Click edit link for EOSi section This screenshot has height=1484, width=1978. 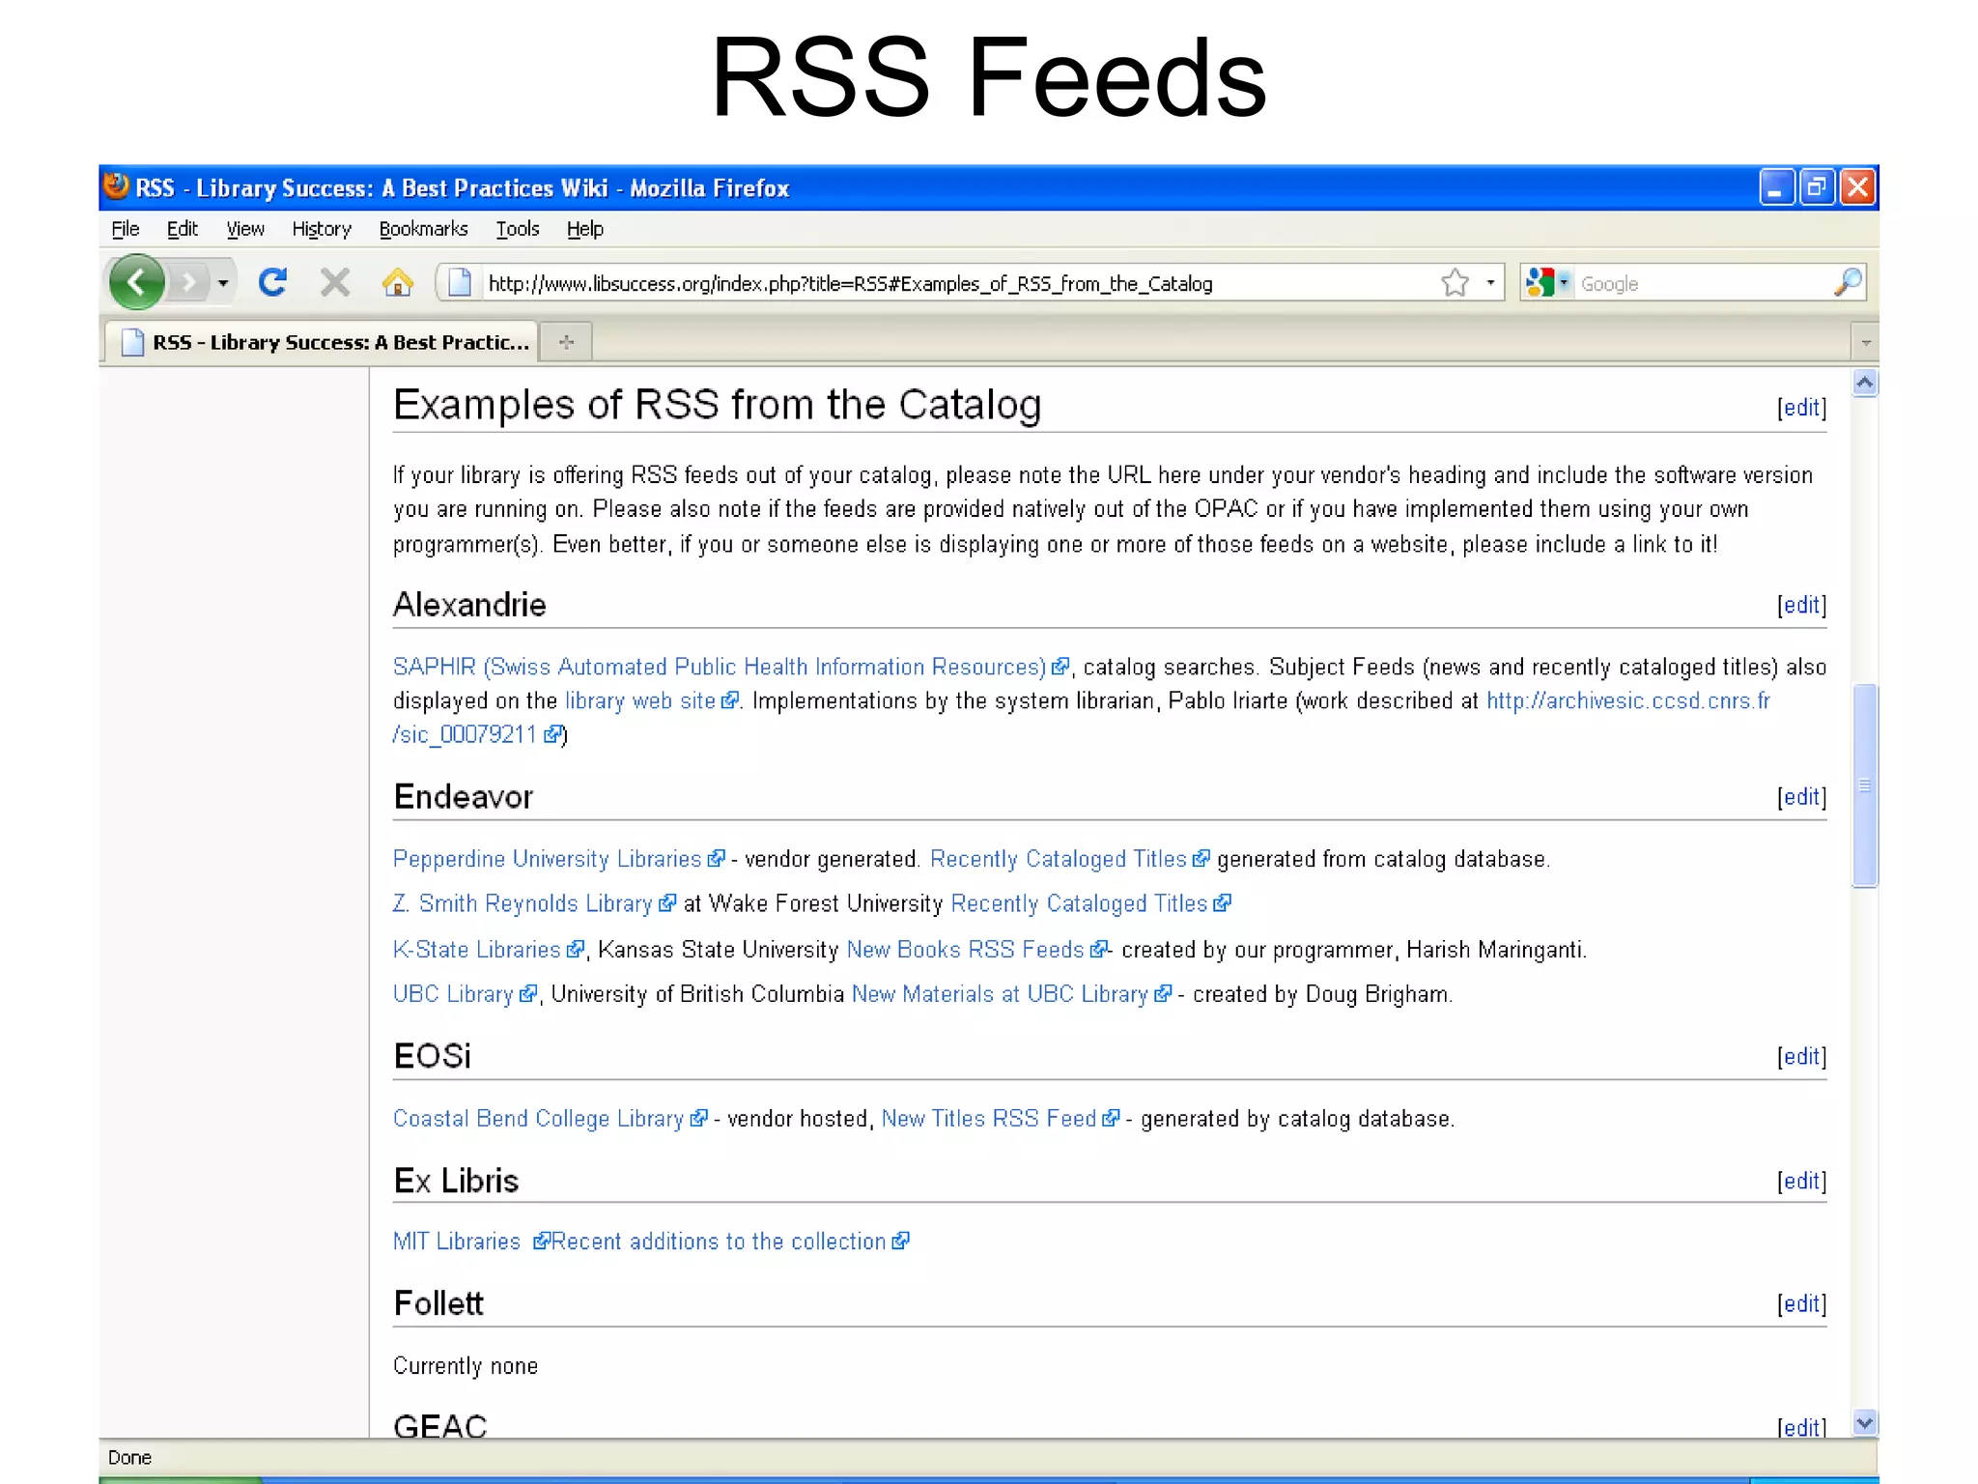coord(1801,1057)
